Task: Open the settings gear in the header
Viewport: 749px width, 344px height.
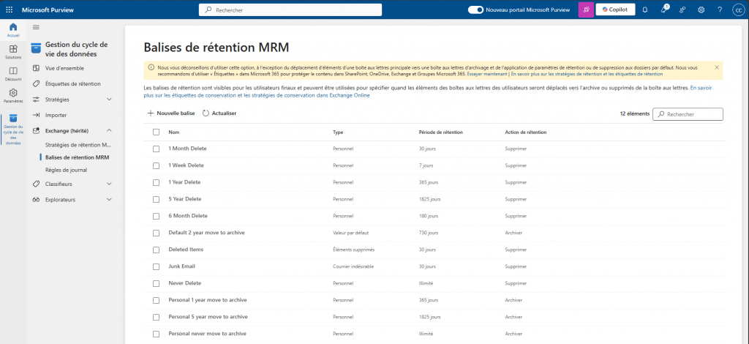Action: [701, 10]
